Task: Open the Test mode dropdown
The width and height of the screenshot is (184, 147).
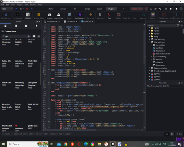Action: (x=7, y=9)
